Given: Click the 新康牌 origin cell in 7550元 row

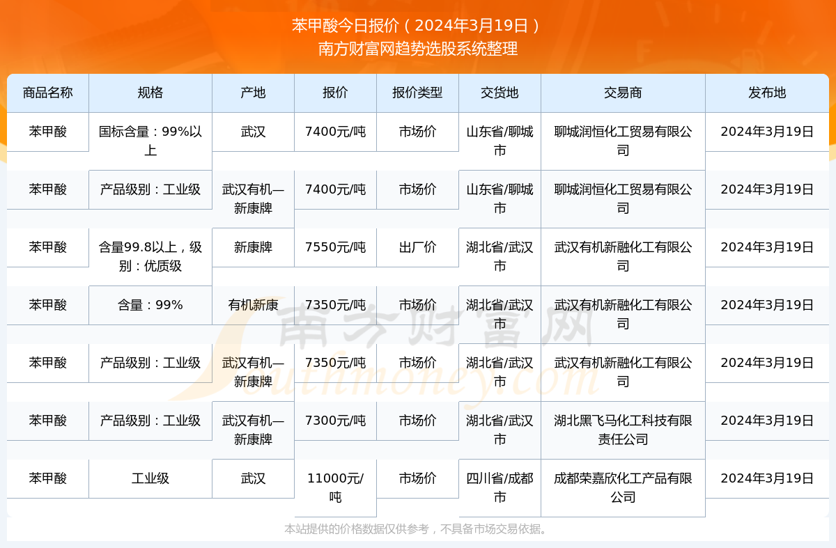Looking at the screenshot, I should [x=254, y=247].
